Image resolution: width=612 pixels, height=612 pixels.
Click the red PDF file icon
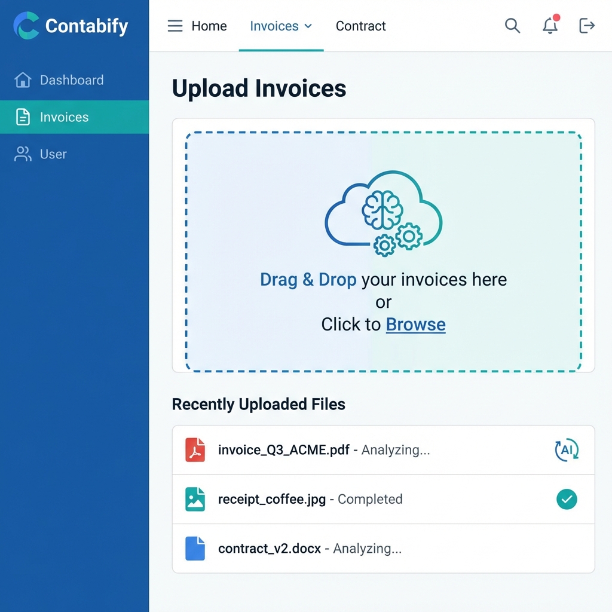pos(195,450)
